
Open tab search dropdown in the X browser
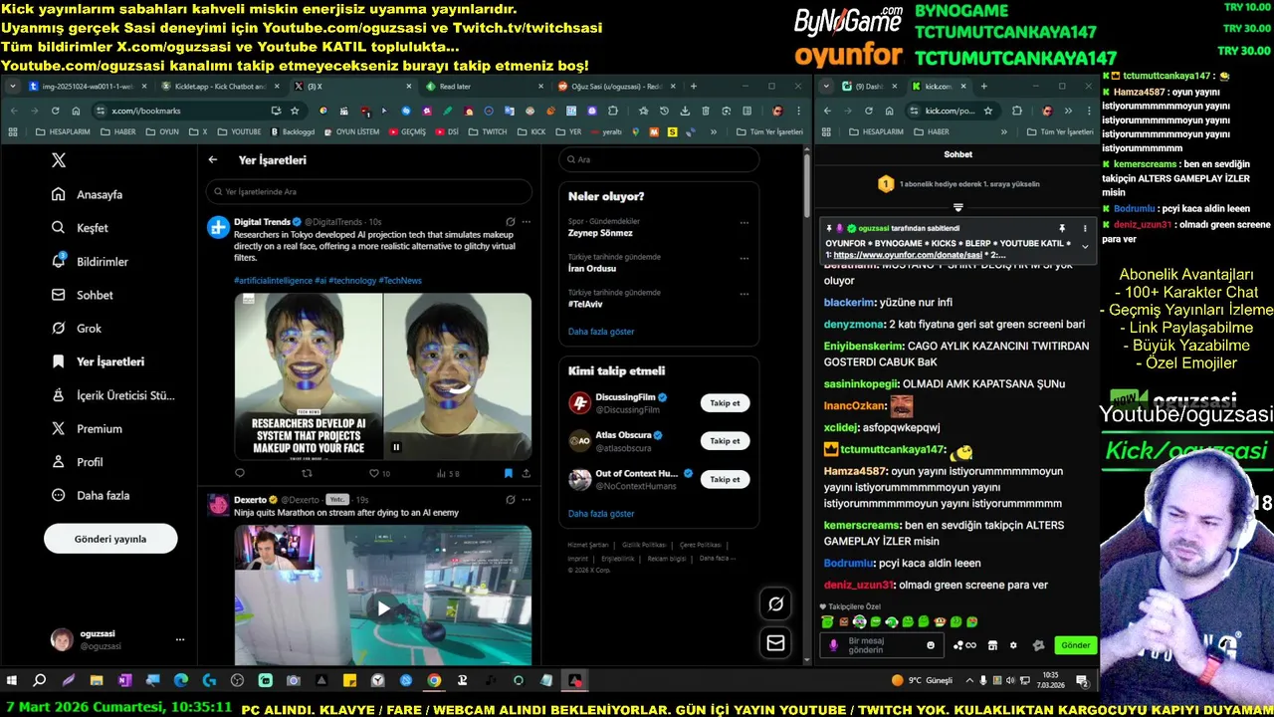coord(13,87)
